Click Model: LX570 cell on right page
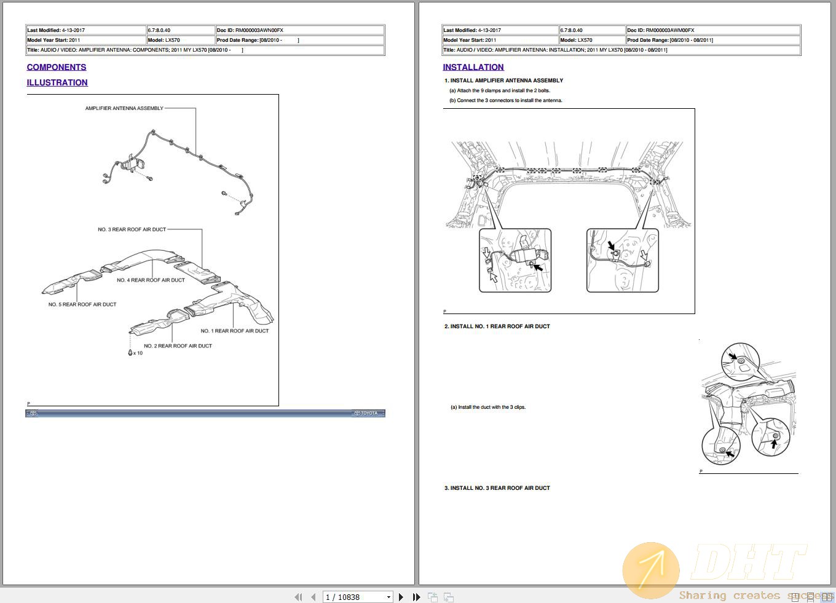836x603 pixels. (x=592, y=40)
